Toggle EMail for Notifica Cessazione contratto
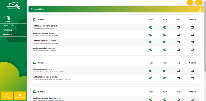 151,42
